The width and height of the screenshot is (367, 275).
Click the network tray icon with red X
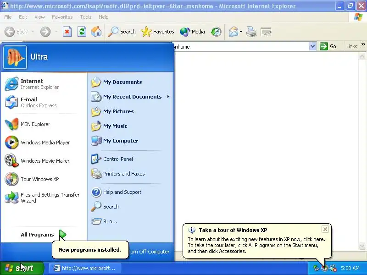pyautogui.click(x=333, y=268)
